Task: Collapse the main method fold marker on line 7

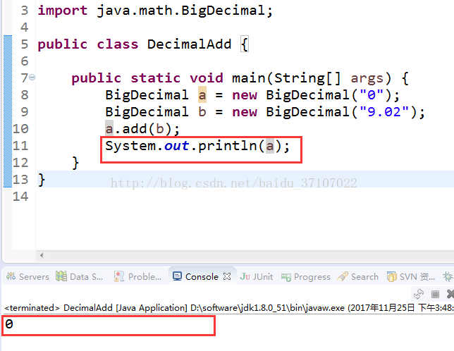Action: pos(32,78)
